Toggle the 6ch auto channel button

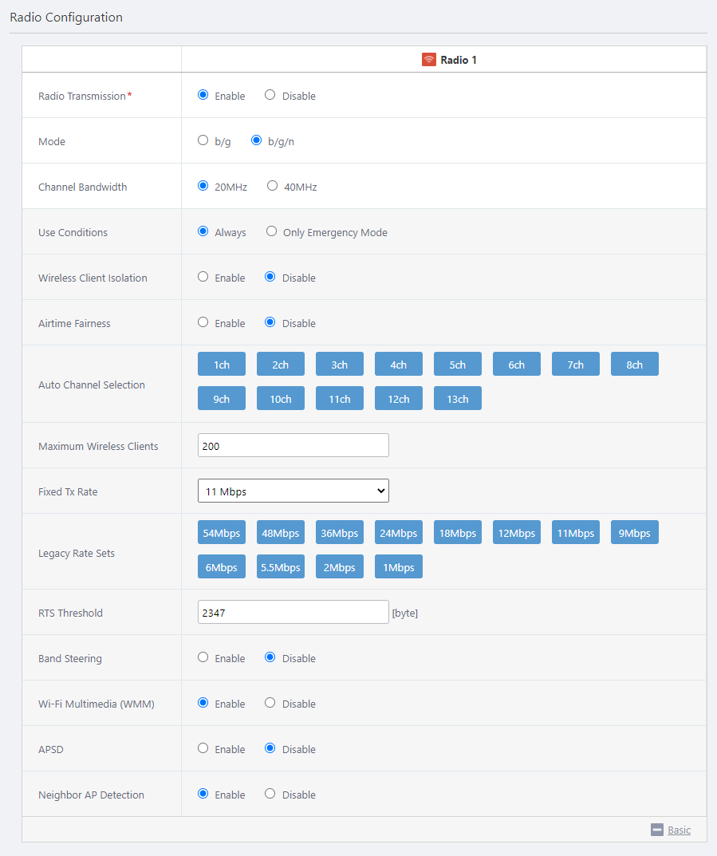(x=516, y=364)
